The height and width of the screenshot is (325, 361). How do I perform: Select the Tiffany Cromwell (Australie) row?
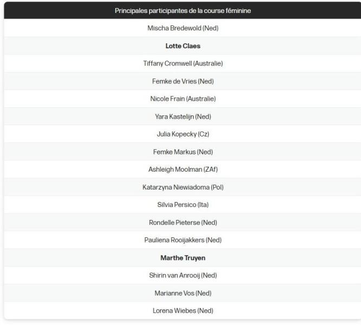183,64
